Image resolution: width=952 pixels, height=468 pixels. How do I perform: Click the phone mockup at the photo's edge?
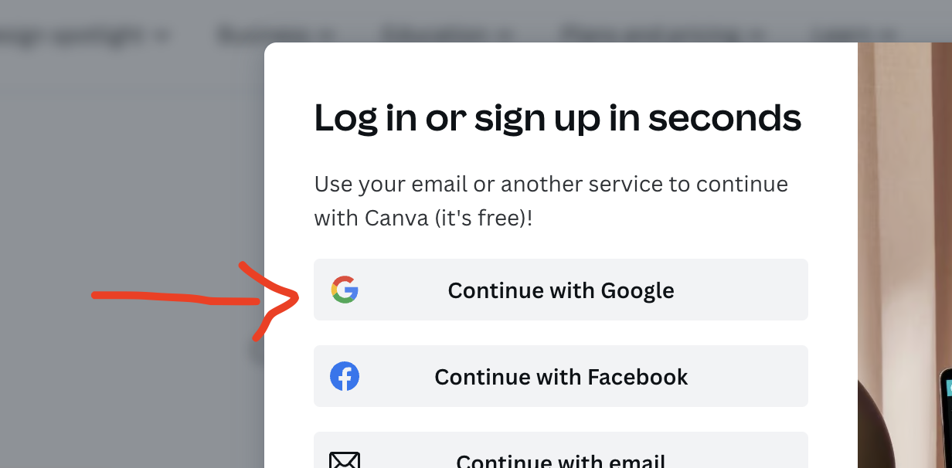tap(946, 417)
